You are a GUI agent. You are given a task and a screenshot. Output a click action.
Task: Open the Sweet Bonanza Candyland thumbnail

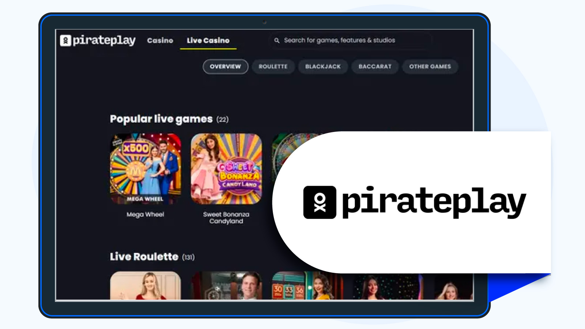click(x=226, y=169)
